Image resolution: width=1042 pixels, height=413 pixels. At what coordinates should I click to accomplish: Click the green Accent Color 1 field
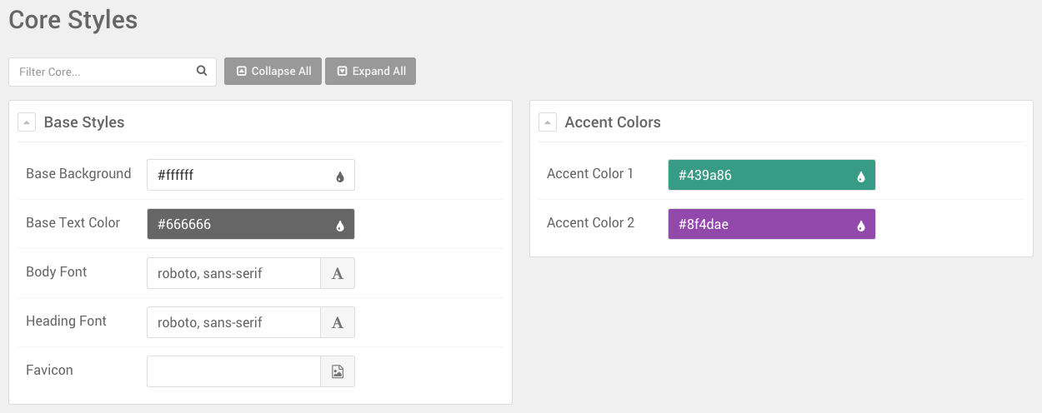pos(759,175)
